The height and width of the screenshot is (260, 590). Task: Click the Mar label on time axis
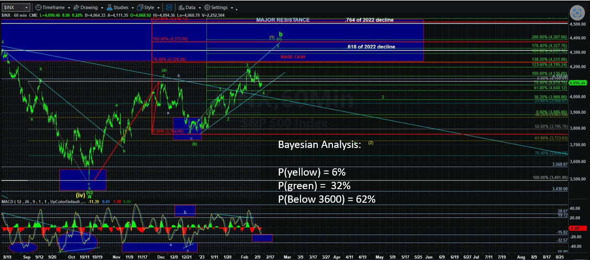(x=287, y=257)
